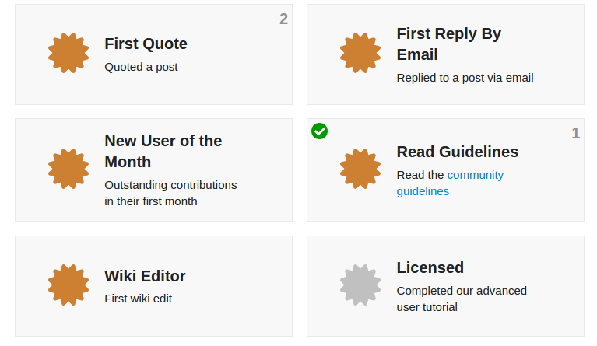
Task: Click the First Quote bronze badge icon
Action: point(68,53)
